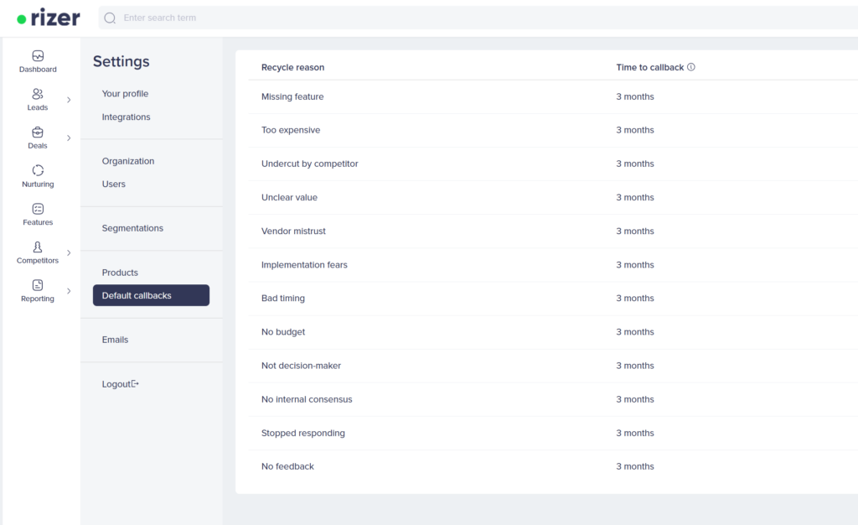Expand the Deals submenu chevron
The width and height of the screenshot is (858, 525).
69,138
